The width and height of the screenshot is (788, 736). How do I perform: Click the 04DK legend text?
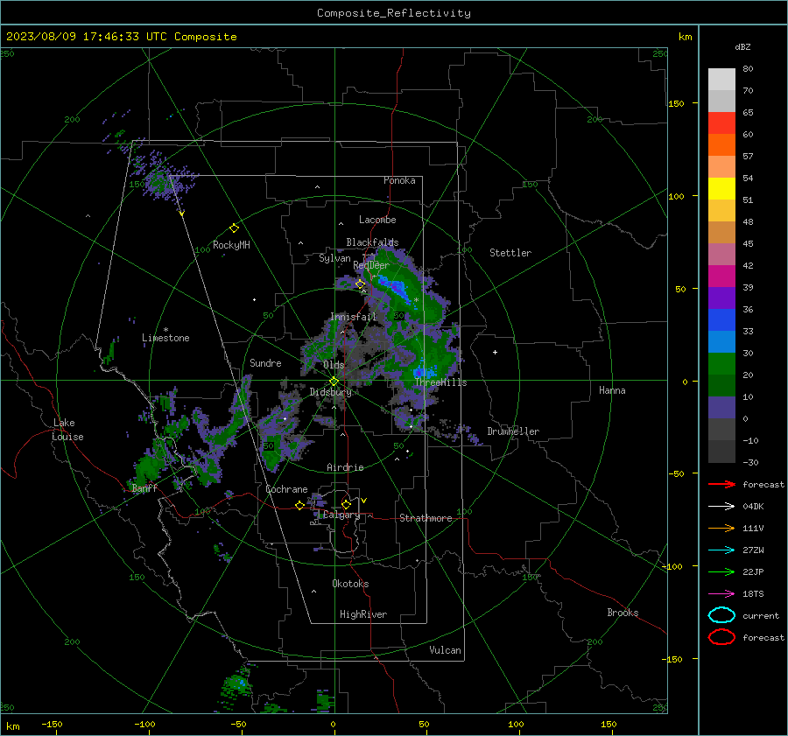pos(753,507)
